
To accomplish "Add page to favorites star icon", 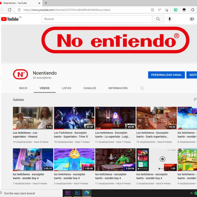I will tap(166, 10).
